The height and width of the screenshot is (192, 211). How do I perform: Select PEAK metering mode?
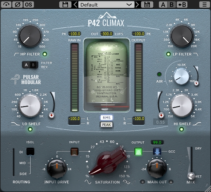point(107,125)
